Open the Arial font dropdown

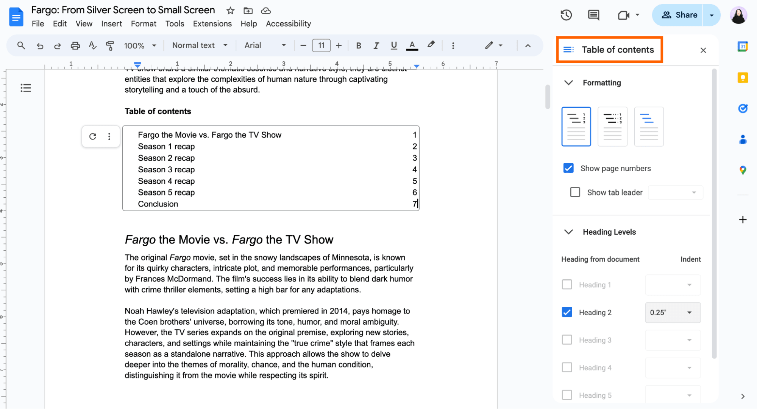tap(265, 46)
